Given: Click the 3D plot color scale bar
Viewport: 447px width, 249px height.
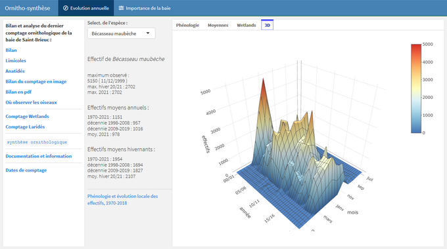Looking at the screenshot, I should 416,88.
